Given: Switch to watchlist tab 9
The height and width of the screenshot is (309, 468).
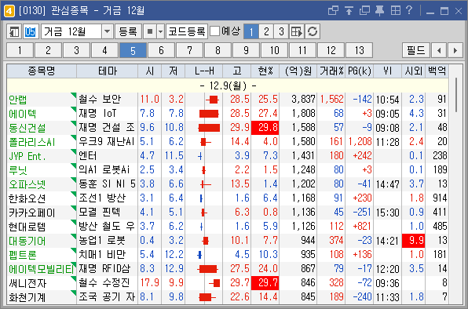Looking at the screenshot, I should [246, 50].
